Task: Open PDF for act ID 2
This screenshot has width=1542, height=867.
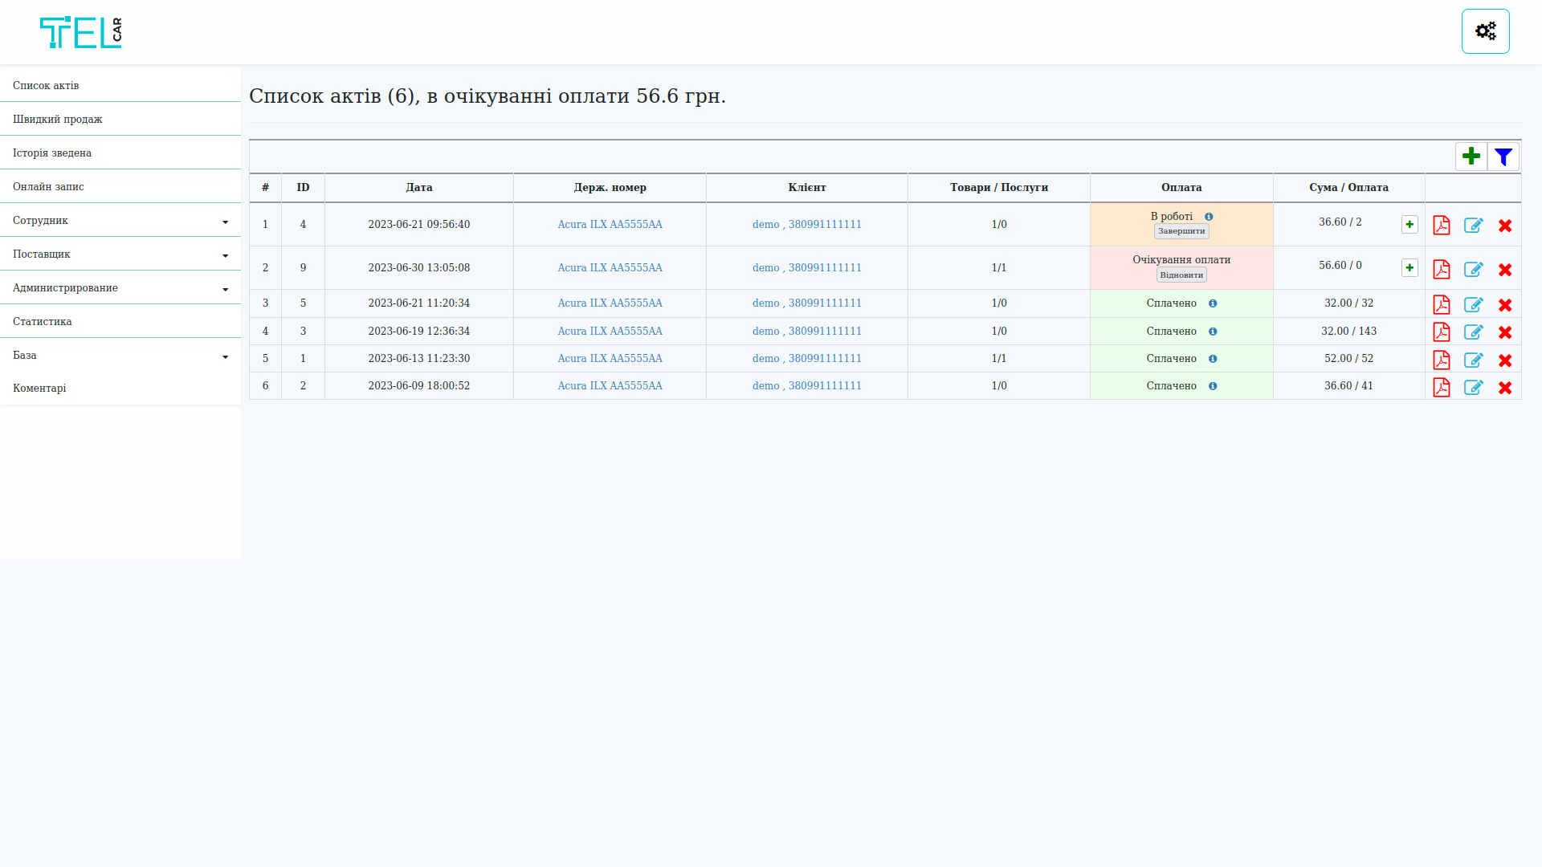Action: [1442, 387]
